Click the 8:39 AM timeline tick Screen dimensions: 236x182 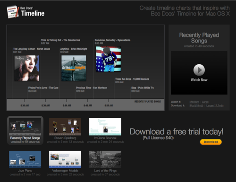click(x=46, y=105)
